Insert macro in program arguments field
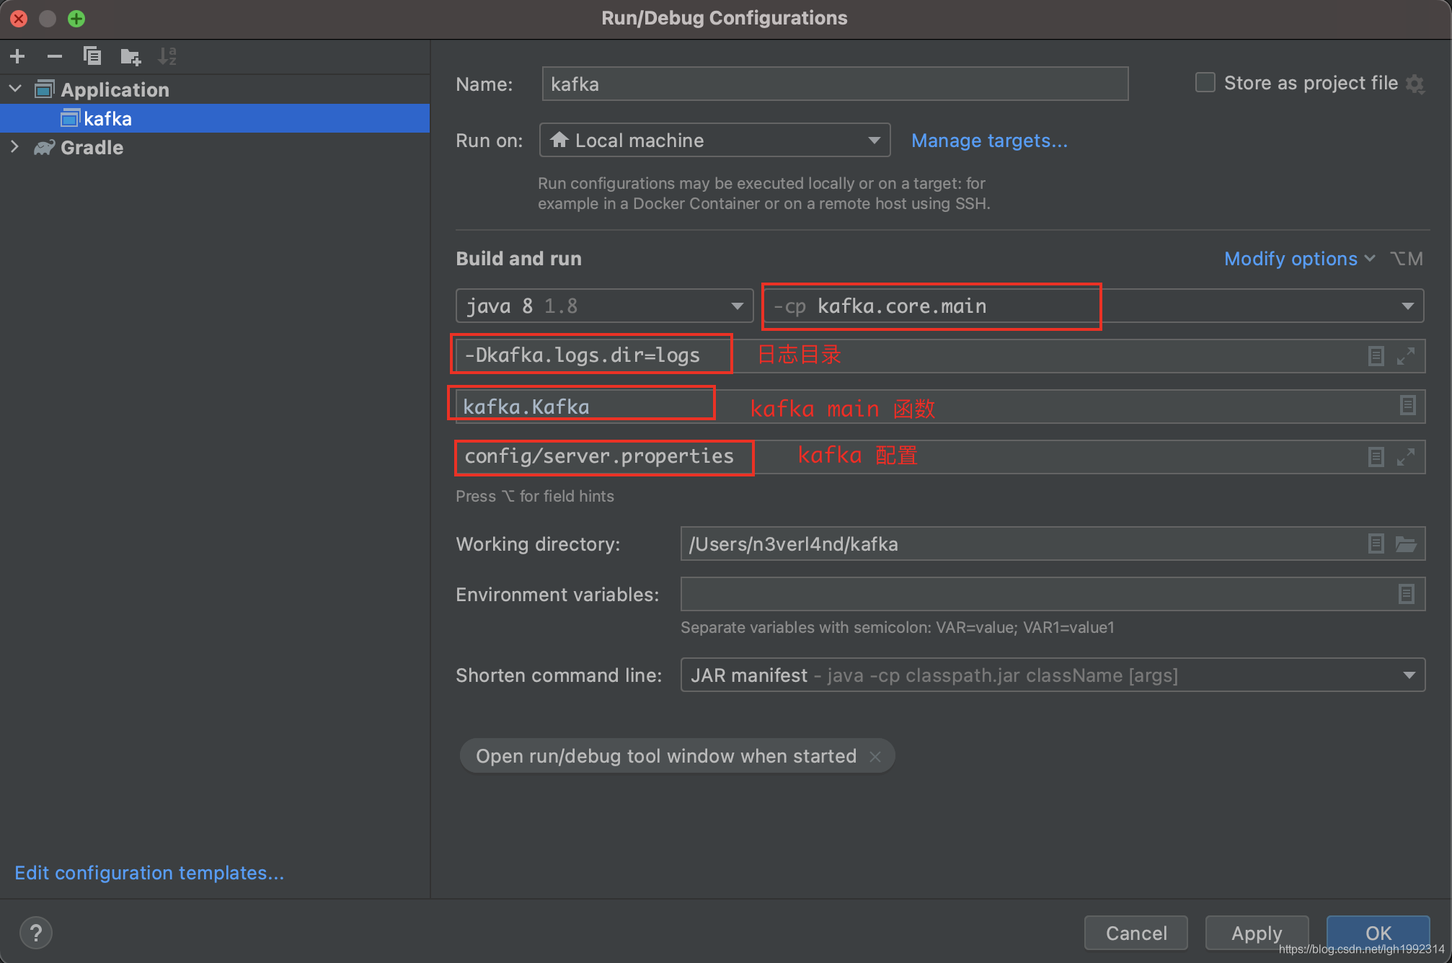The width and height of the screenshot is (1452, 963). point(1376,457)
